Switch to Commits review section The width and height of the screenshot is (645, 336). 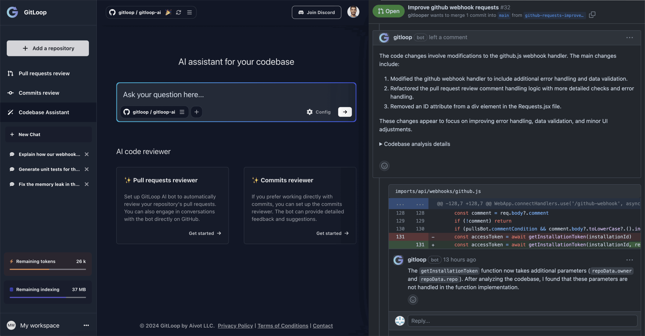pyautogui.click(x=39, y=93)
